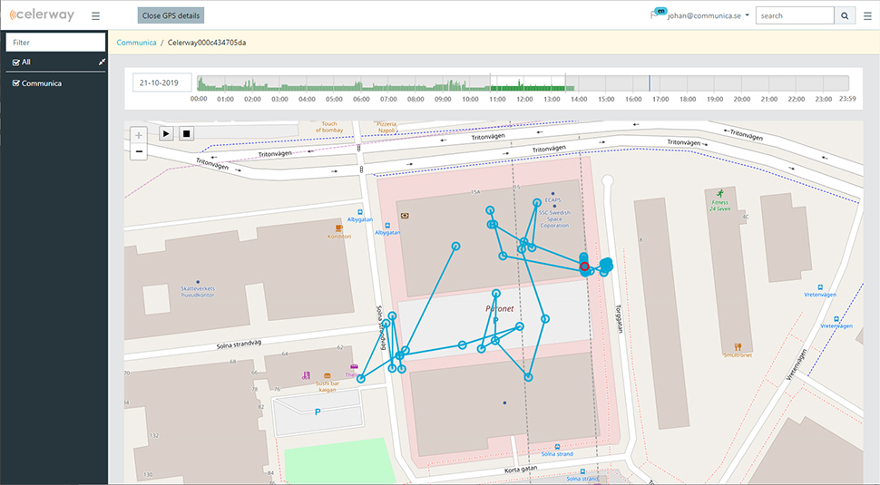880x485 pixels.
Task: Click the Skatteverkets huvudkontor label
Action: point(198,292)
